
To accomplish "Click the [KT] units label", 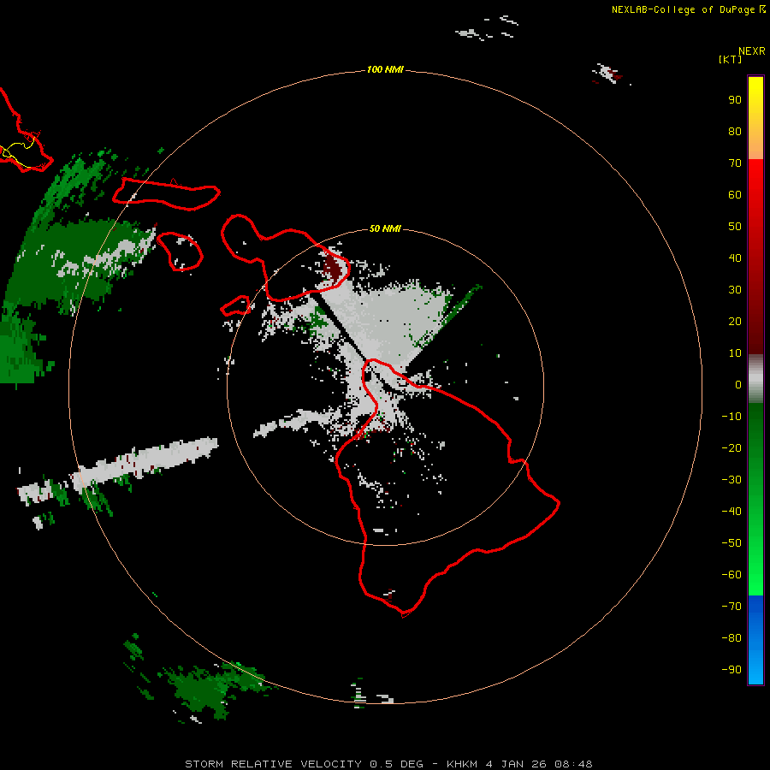I will click(x=730, y=59).
